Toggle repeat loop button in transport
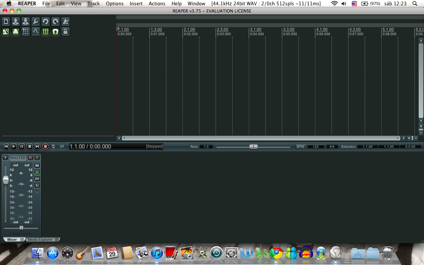The width and height of the screenshot is (424, 265). [x=53, y=146]
